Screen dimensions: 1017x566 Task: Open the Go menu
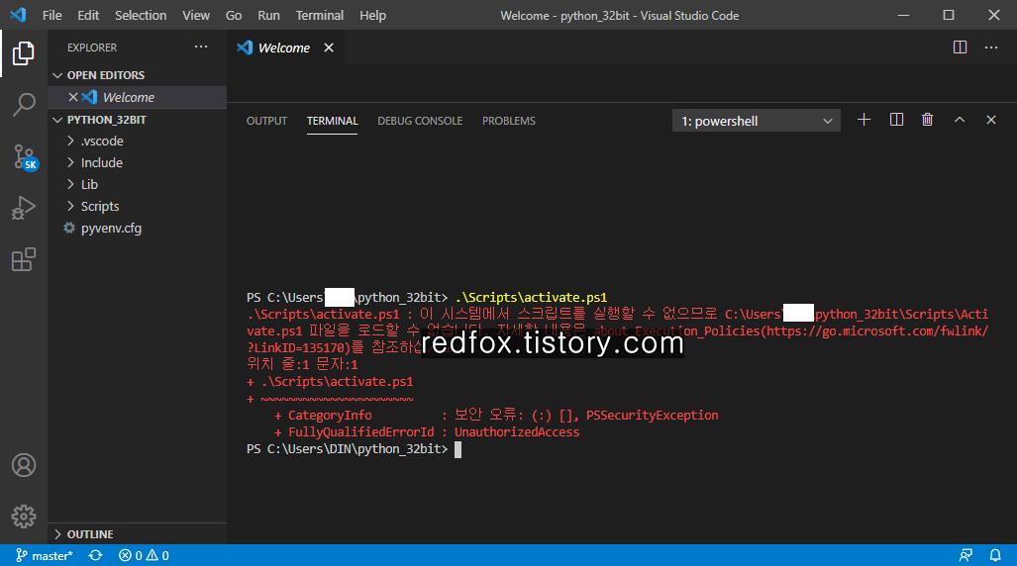coord(234,15)
